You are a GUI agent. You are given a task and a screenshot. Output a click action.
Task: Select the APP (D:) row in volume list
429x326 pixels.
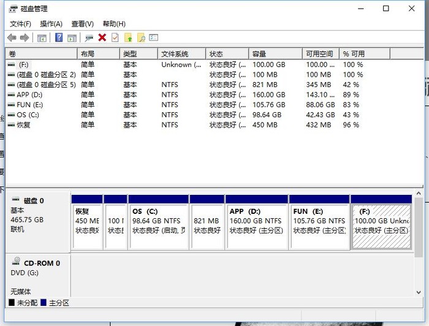(29, 95)
